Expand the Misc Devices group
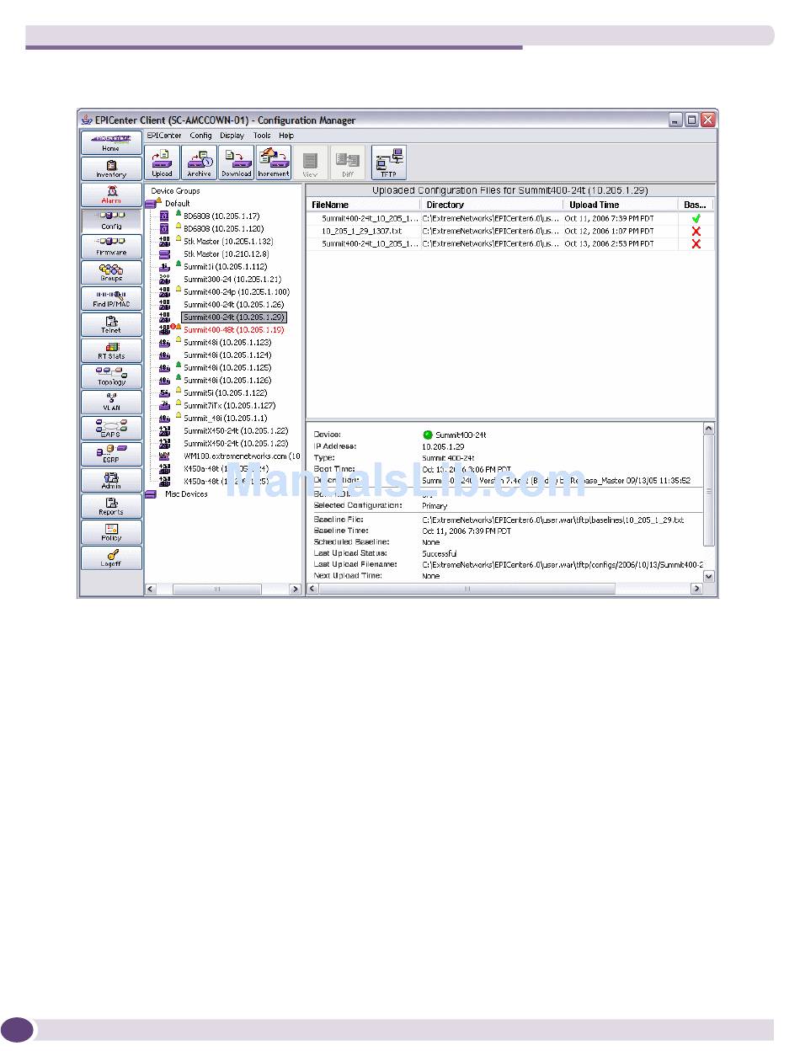This screenshot has height=1051, width=800. (152, 494)
